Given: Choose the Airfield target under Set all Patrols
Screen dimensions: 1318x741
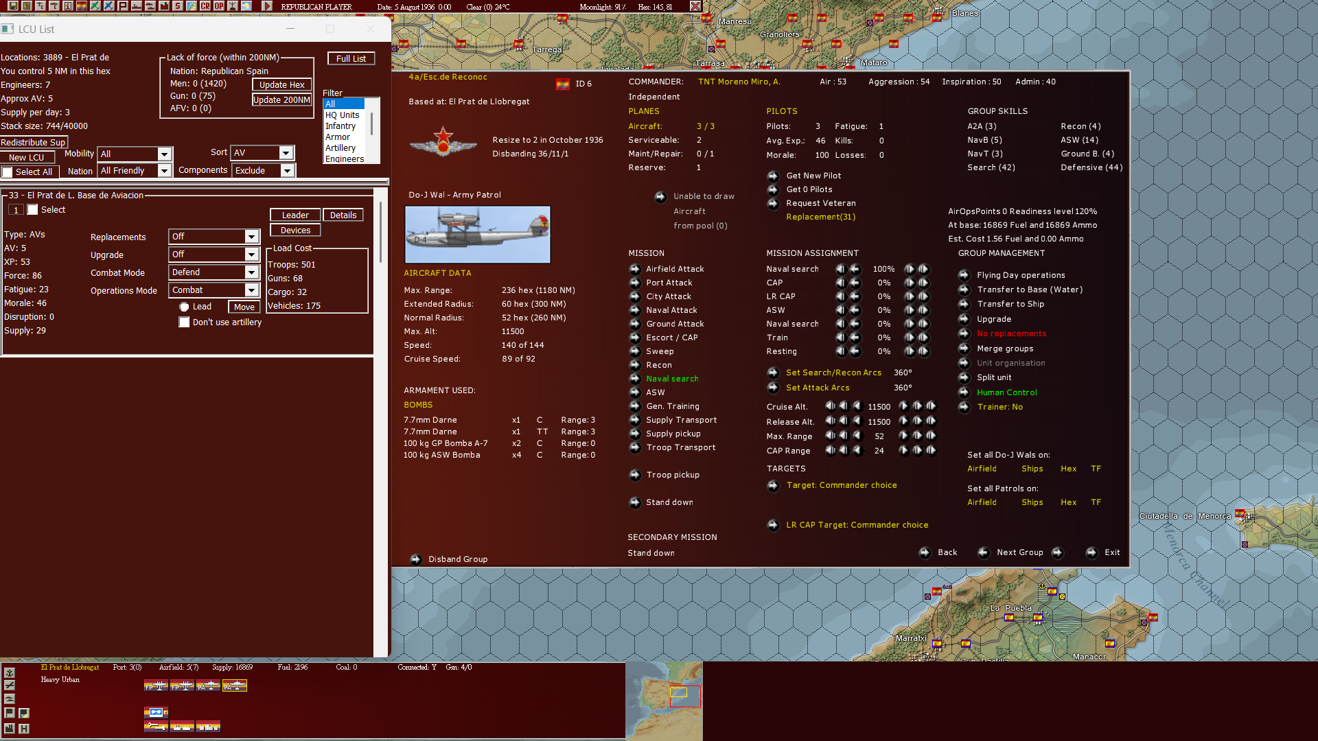Looking at the screenshot, I should pyautogui.click(x=982, y=502).
